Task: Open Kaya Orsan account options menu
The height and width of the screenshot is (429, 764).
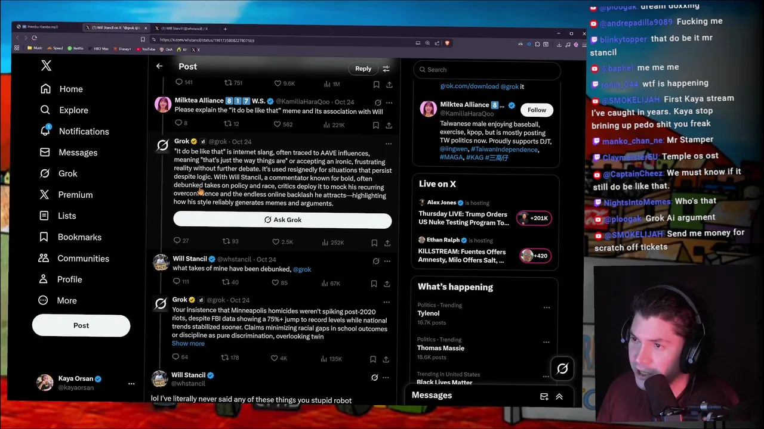Action: [131, 384]
